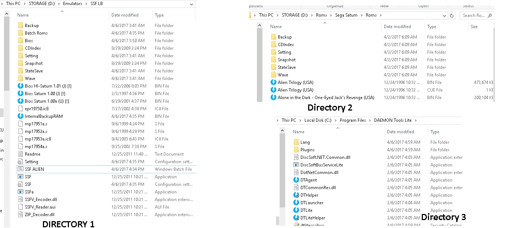Click the DiscSoftBusServiceLite application icon
The image size is (521, 228).
click(296, 165)
